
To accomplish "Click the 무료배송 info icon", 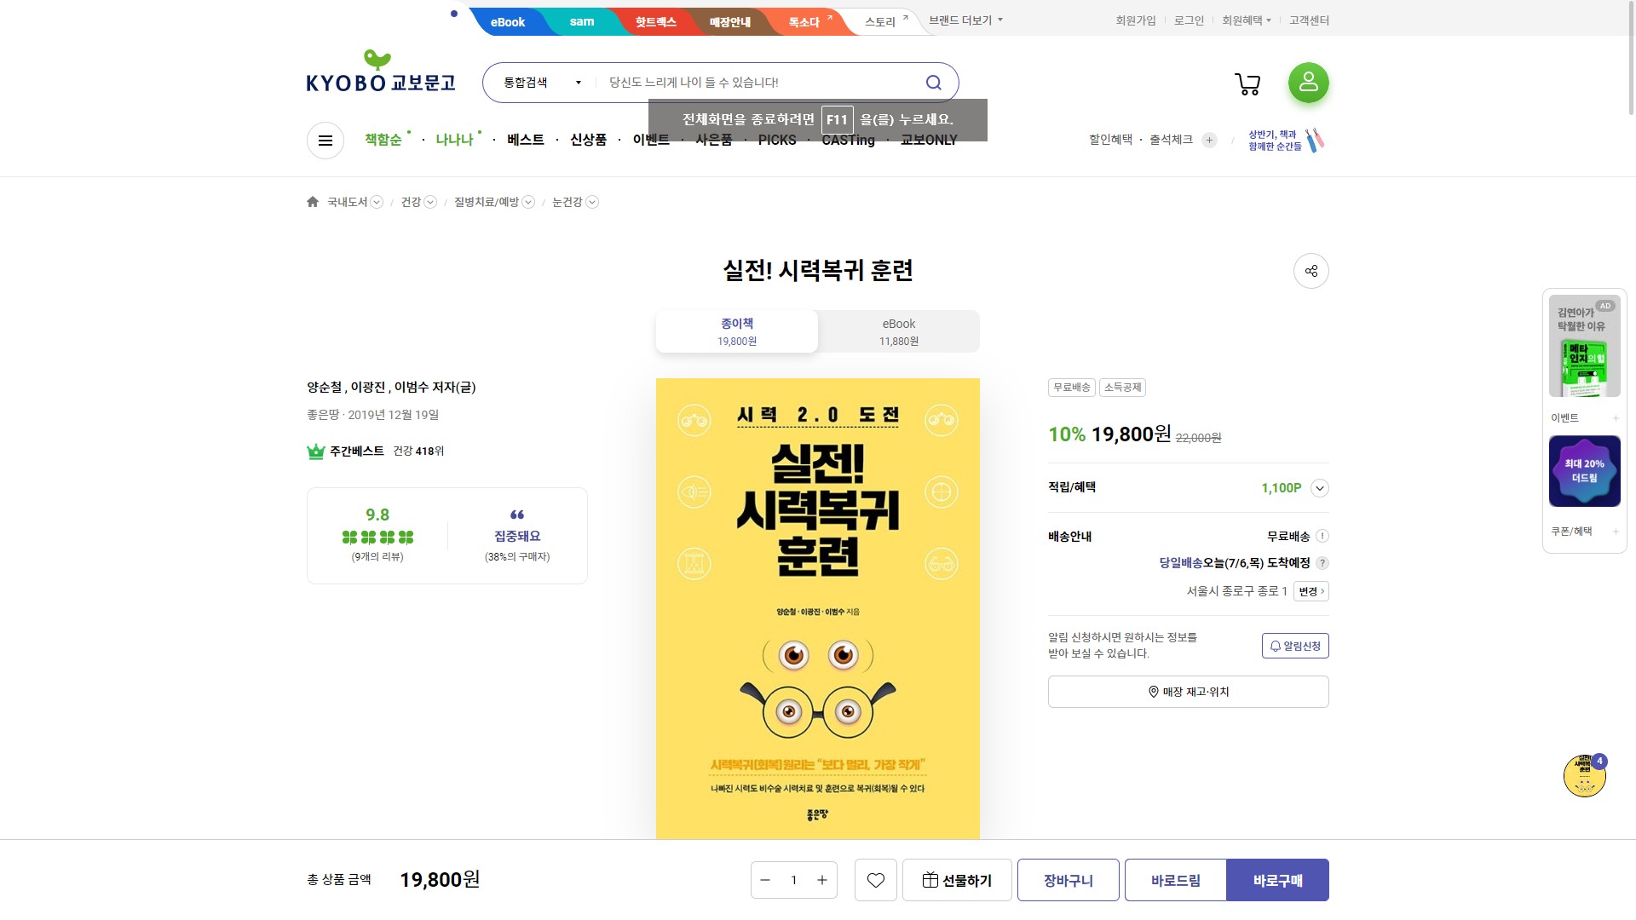I will (1322, 536).
